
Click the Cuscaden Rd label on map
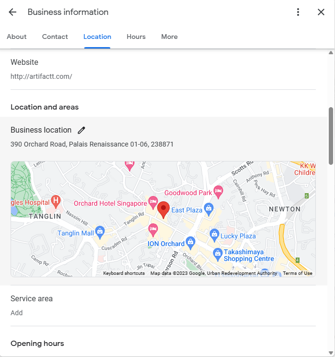114,244
